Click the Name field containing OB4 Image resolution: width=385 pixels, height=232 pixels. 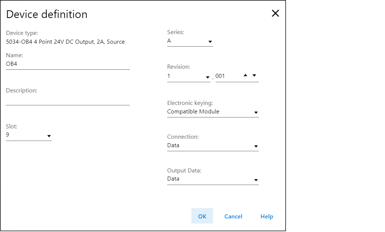click(68, 64)
